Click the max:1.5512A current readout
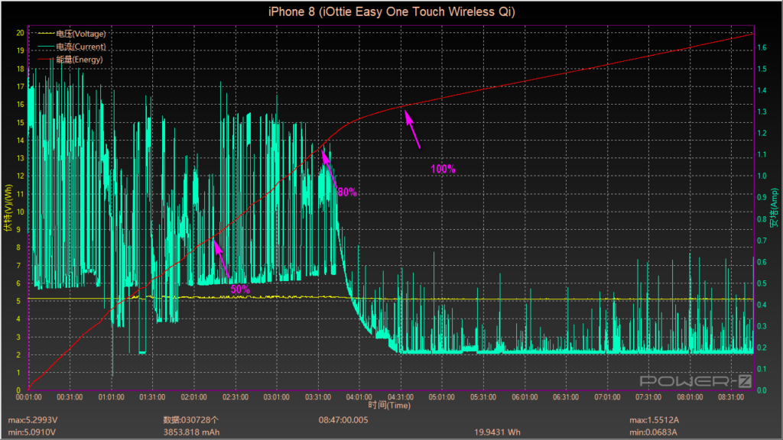Screen dimensions: 783x440 tap(655, 420)
